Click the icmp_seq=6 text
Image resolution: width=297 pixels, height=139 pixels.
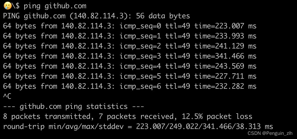pyautogui.click(x=140, y=87)
